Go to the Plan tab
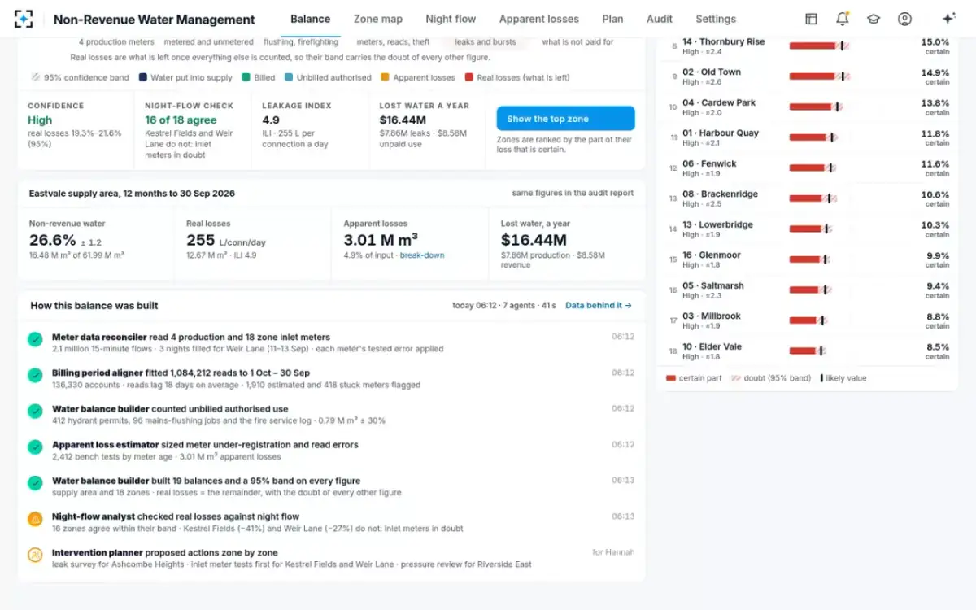The height and width of the screenshot is (610, 976). pos(612,19)
